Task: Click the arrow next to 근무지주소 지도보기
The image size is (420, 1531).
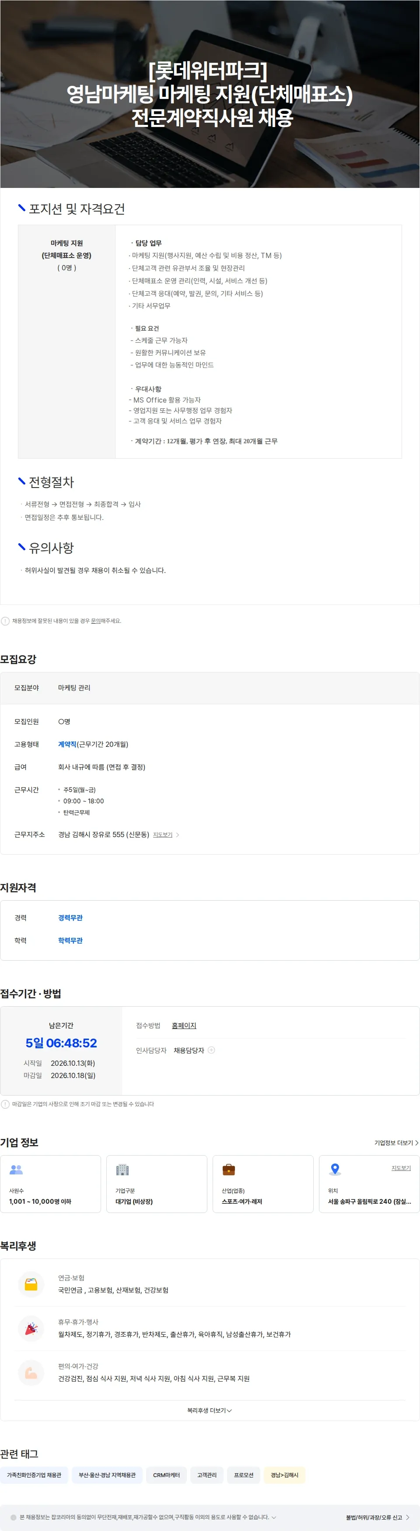Action: pos(177,835)
